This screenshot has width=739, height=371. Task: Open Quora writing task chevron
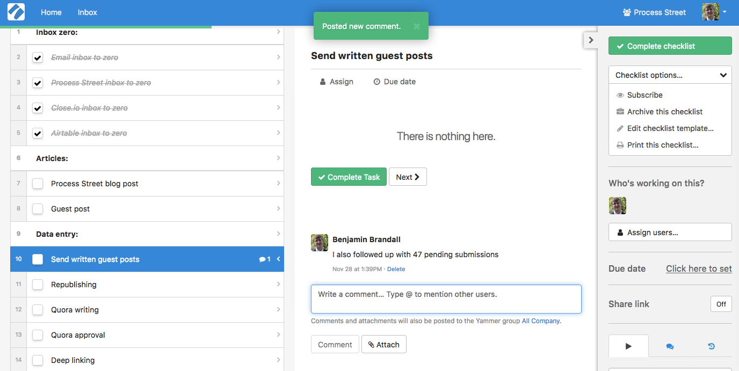[278, 309]
